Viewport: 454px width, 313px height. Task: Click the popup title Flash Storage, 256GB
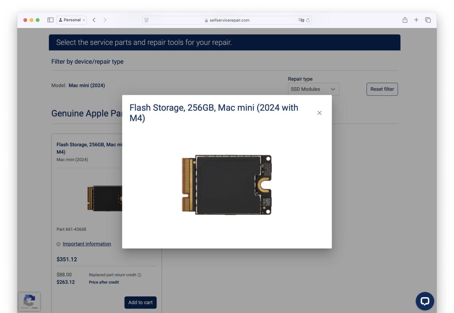click(x=214, y=113)
